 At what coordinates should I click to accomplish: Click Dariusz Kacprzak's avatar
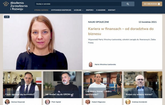tap(7, 102)
